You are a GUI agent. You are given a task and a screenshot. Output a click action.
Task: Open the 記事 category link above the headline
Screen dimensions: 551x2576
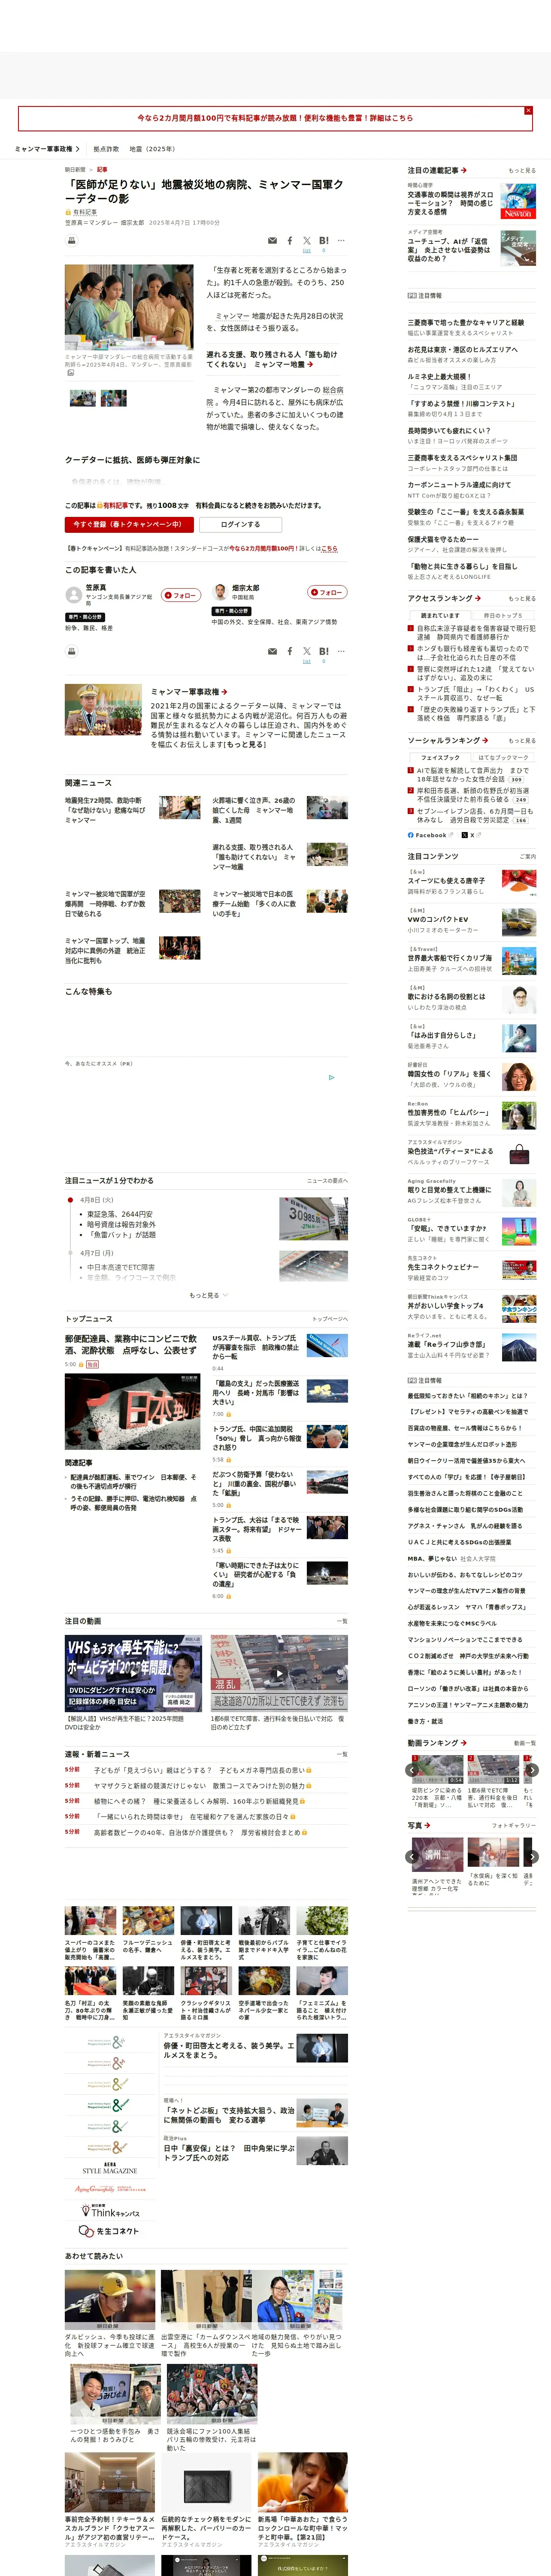click(x=102, y=170)
